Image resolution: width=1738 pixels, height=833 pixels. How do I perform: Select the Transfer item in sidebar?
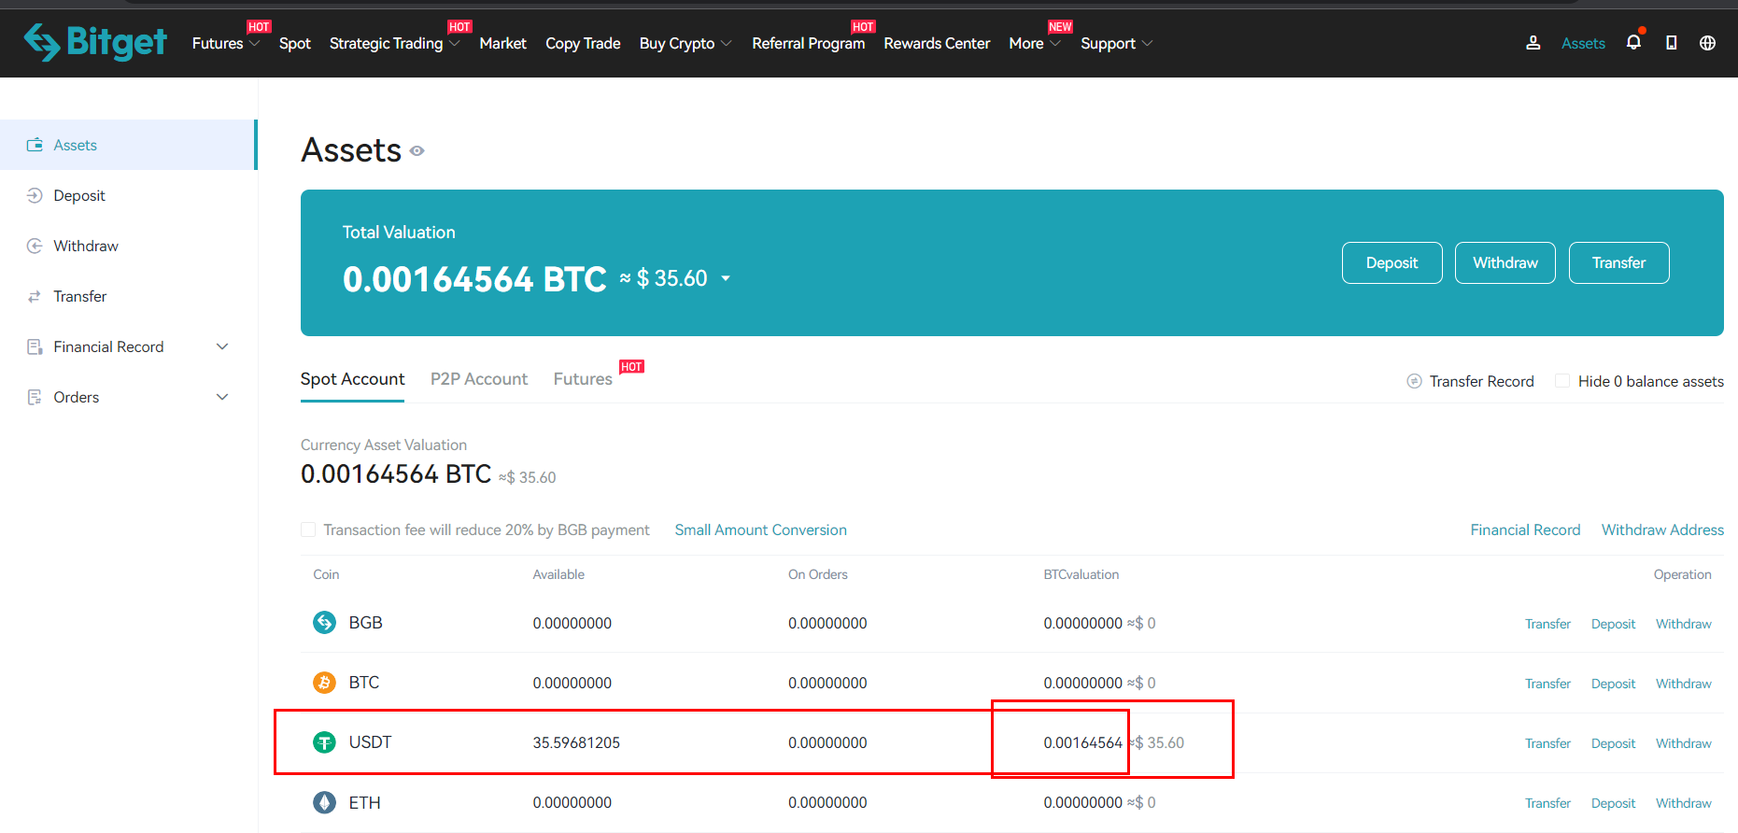(x=128, y=296)
